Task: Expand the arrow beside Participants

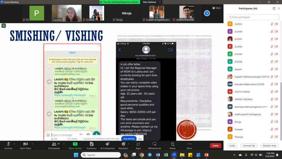Action: pos(64,144)
